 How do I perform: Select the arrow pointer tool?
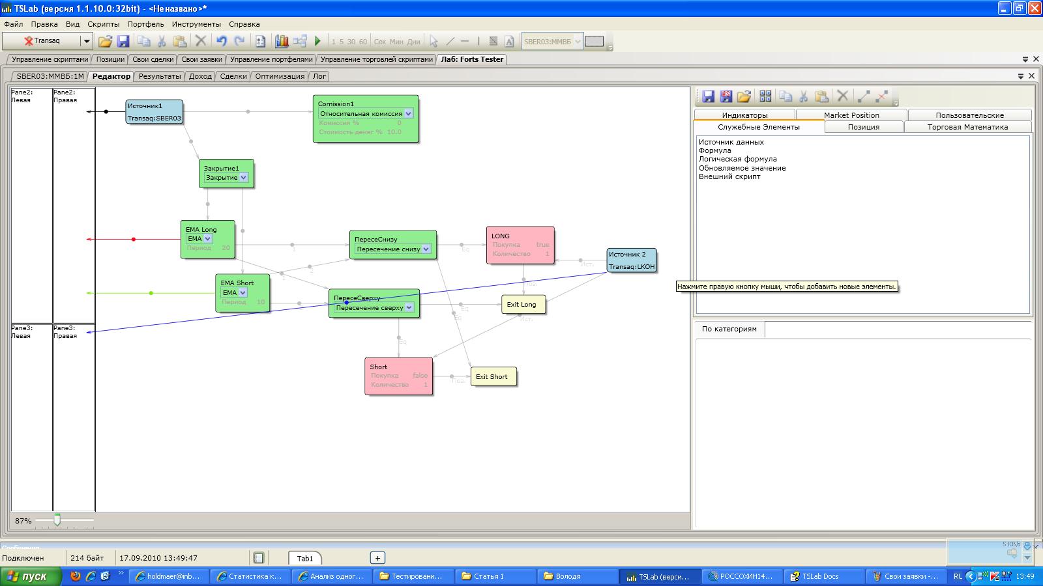(433, 41)
